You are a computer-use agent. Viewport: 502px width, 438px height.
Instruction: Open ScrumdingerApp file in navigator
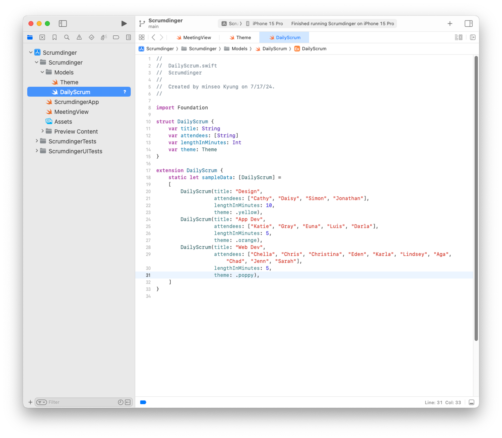pos(76,102)
